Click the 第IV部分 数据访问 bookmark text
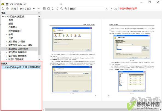 point(18,52)
